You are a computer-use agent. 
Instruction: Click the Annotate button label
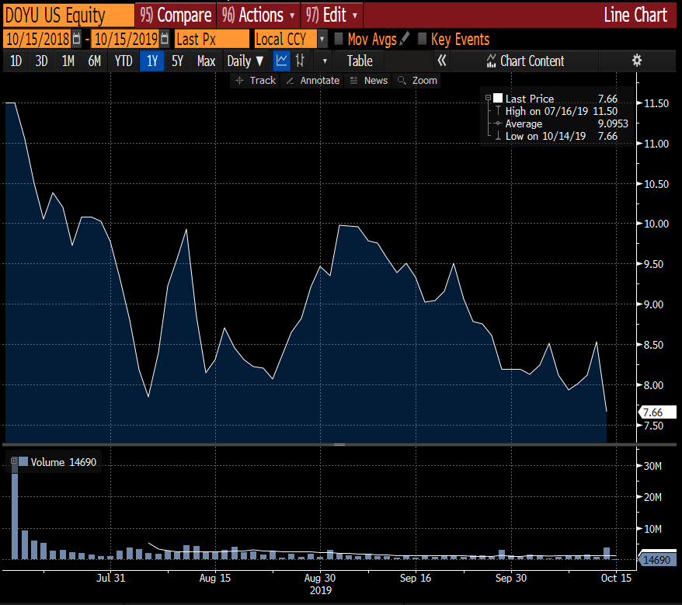(x=320, y=81)
